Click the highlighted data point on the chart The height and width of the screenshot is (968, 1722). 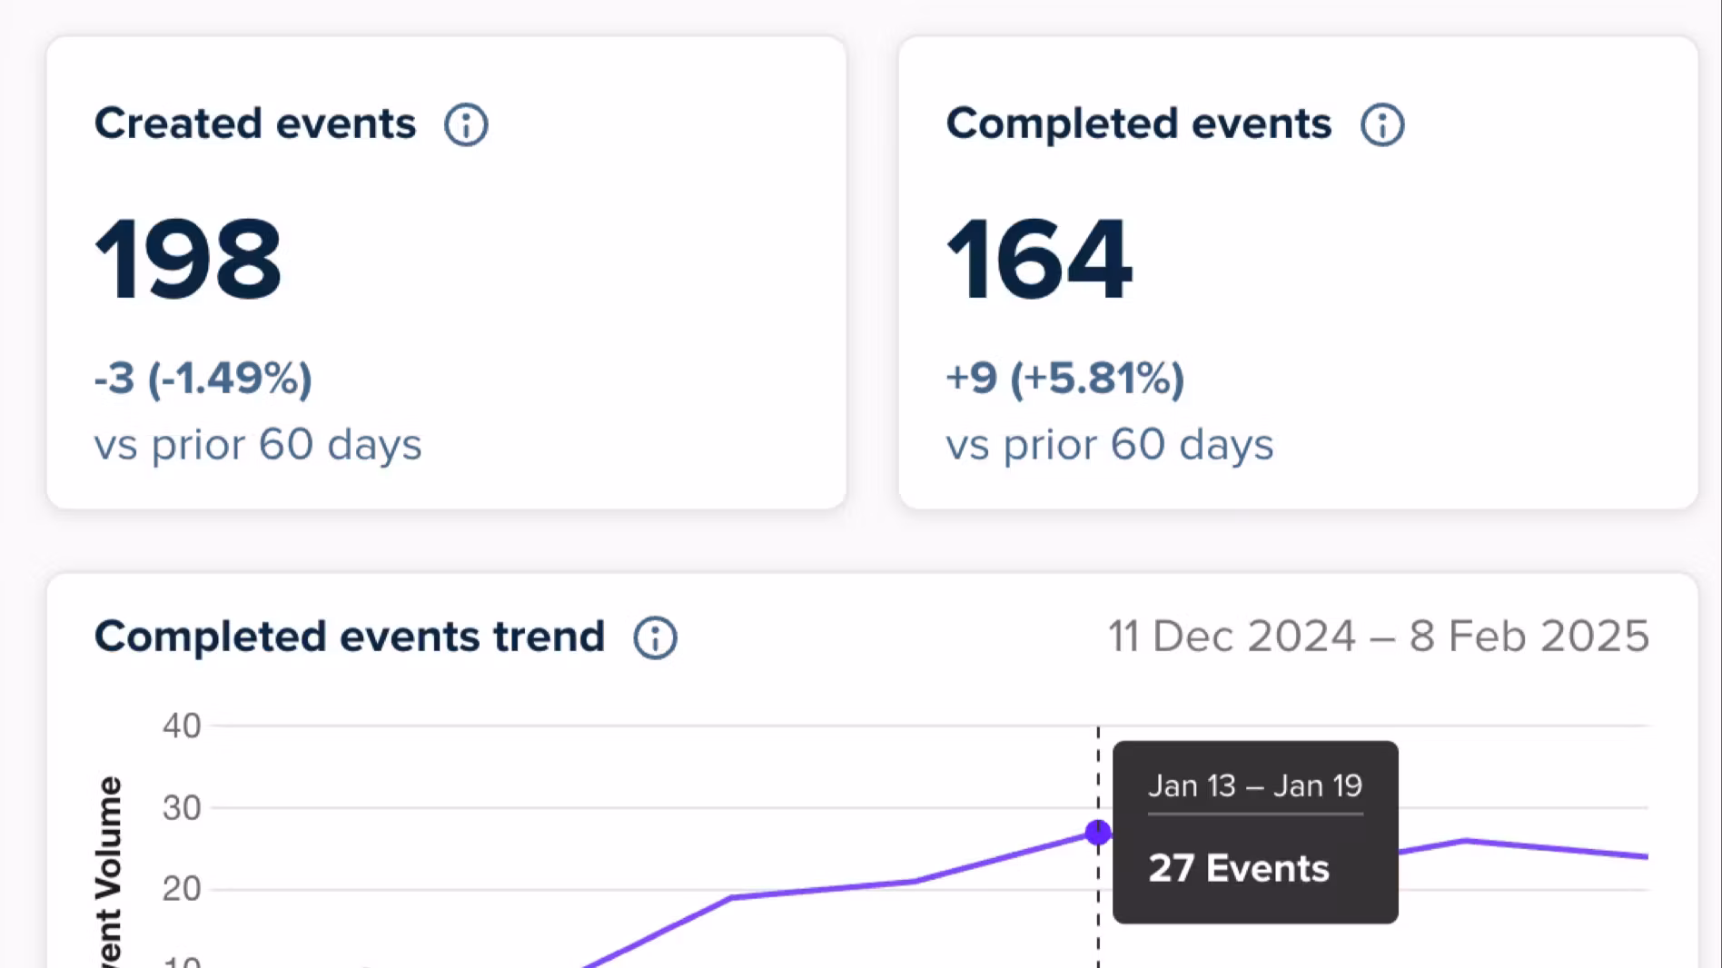(x=1097, y=833)
